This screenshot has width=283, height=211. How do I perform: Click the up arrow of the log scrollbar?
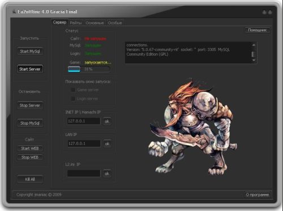254,45
